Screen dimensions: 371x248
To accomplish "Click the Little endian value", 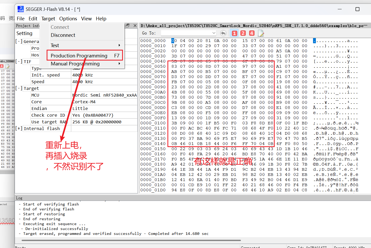I will pos(80,108).
